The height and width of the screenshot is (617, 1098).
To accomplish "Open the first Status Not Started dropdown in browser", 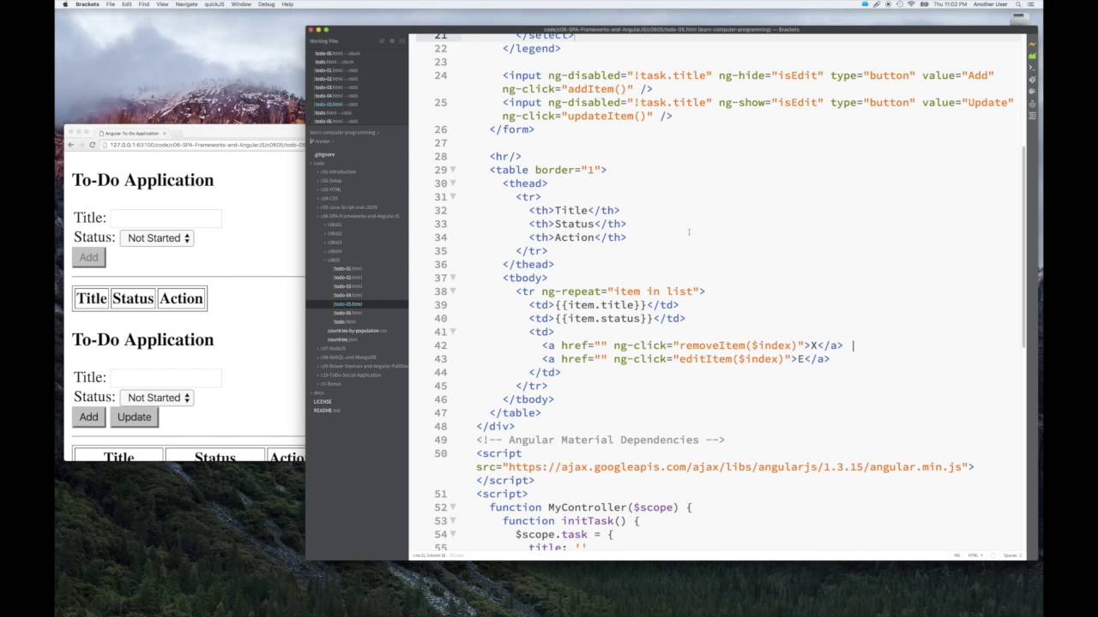I will pyautogui.click(x=158, y=238).
